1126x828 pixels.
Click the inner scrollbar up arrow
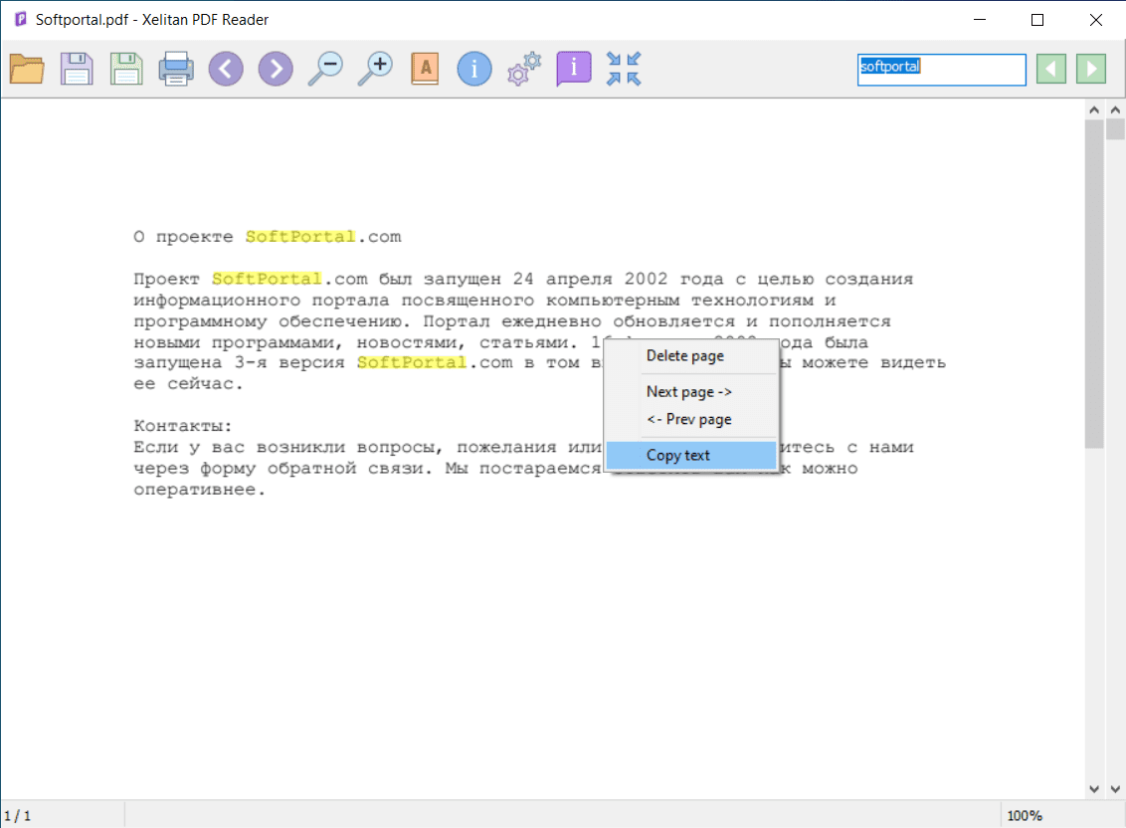point(1094,109)
